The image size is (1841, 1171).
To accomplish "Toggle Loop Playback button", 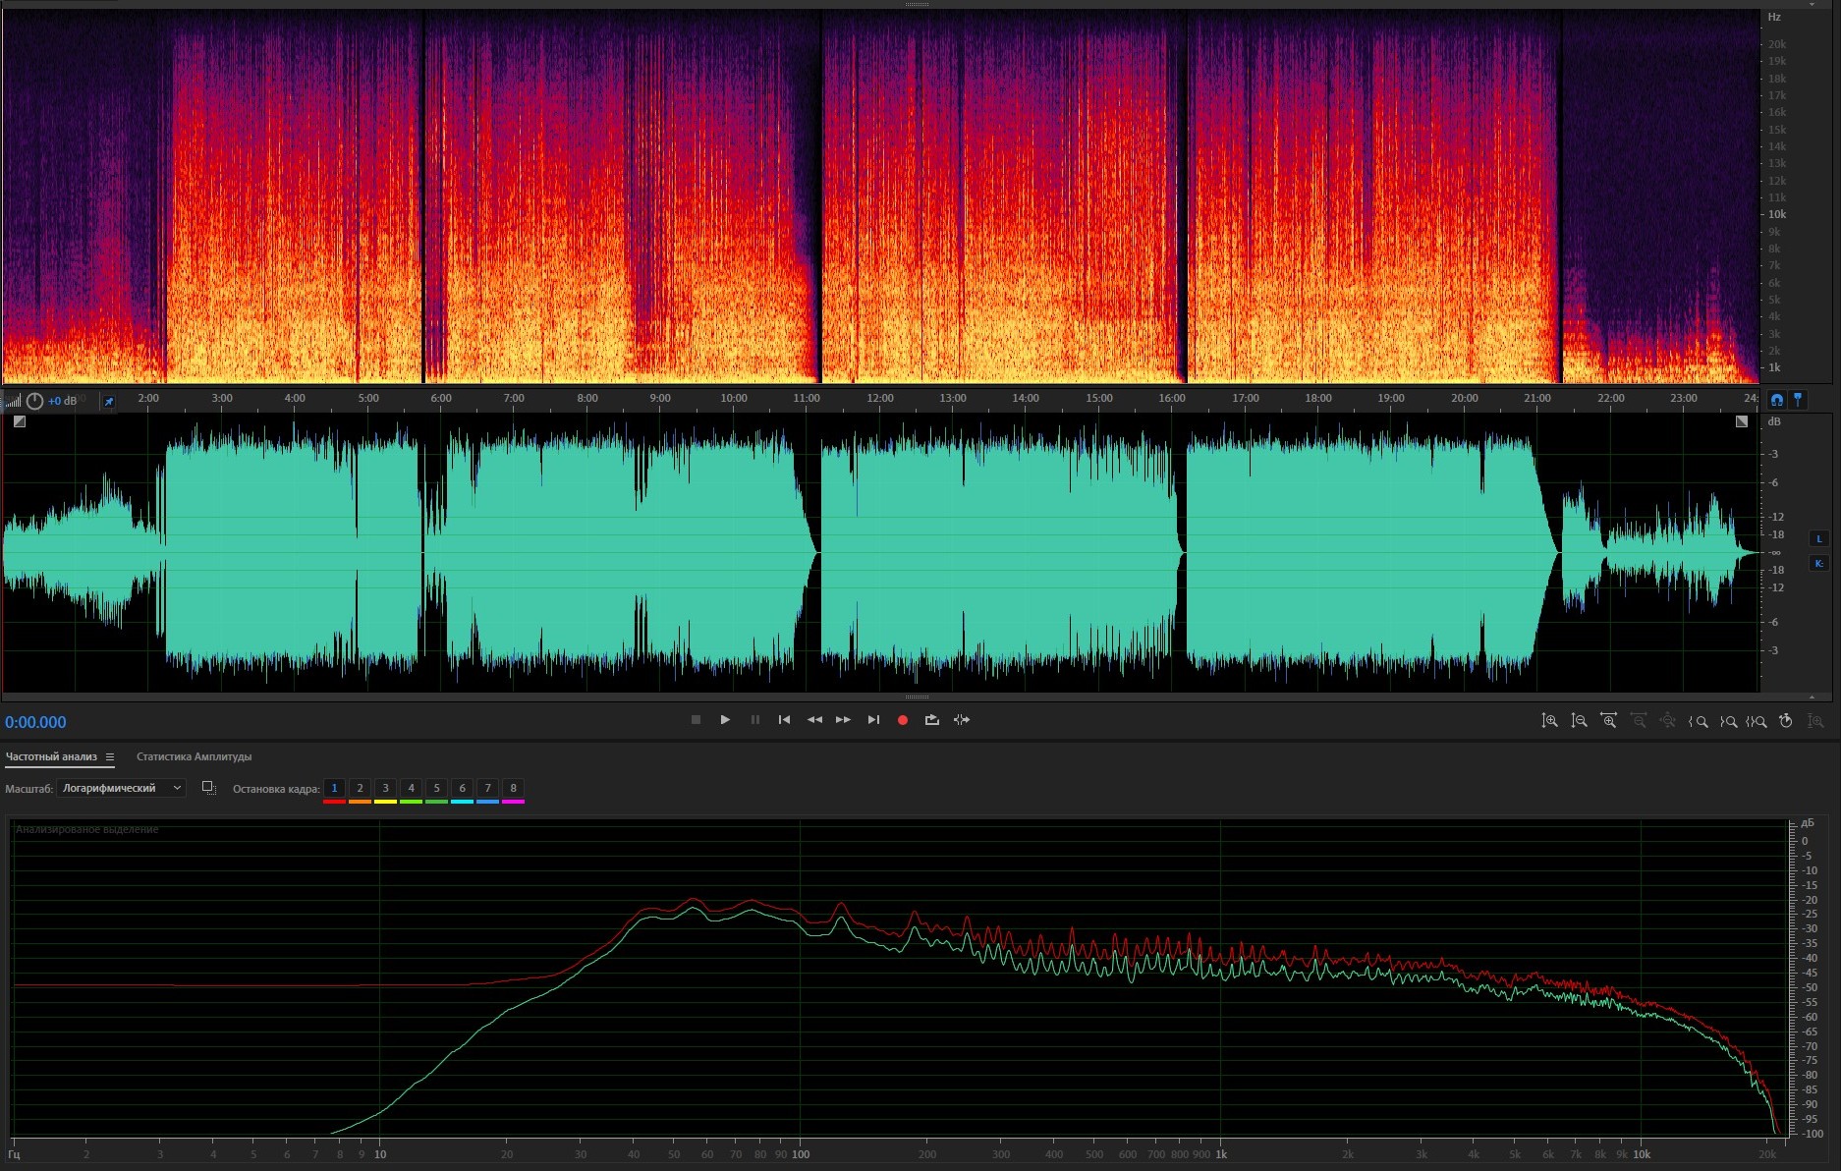I will [x=931, y=720].
